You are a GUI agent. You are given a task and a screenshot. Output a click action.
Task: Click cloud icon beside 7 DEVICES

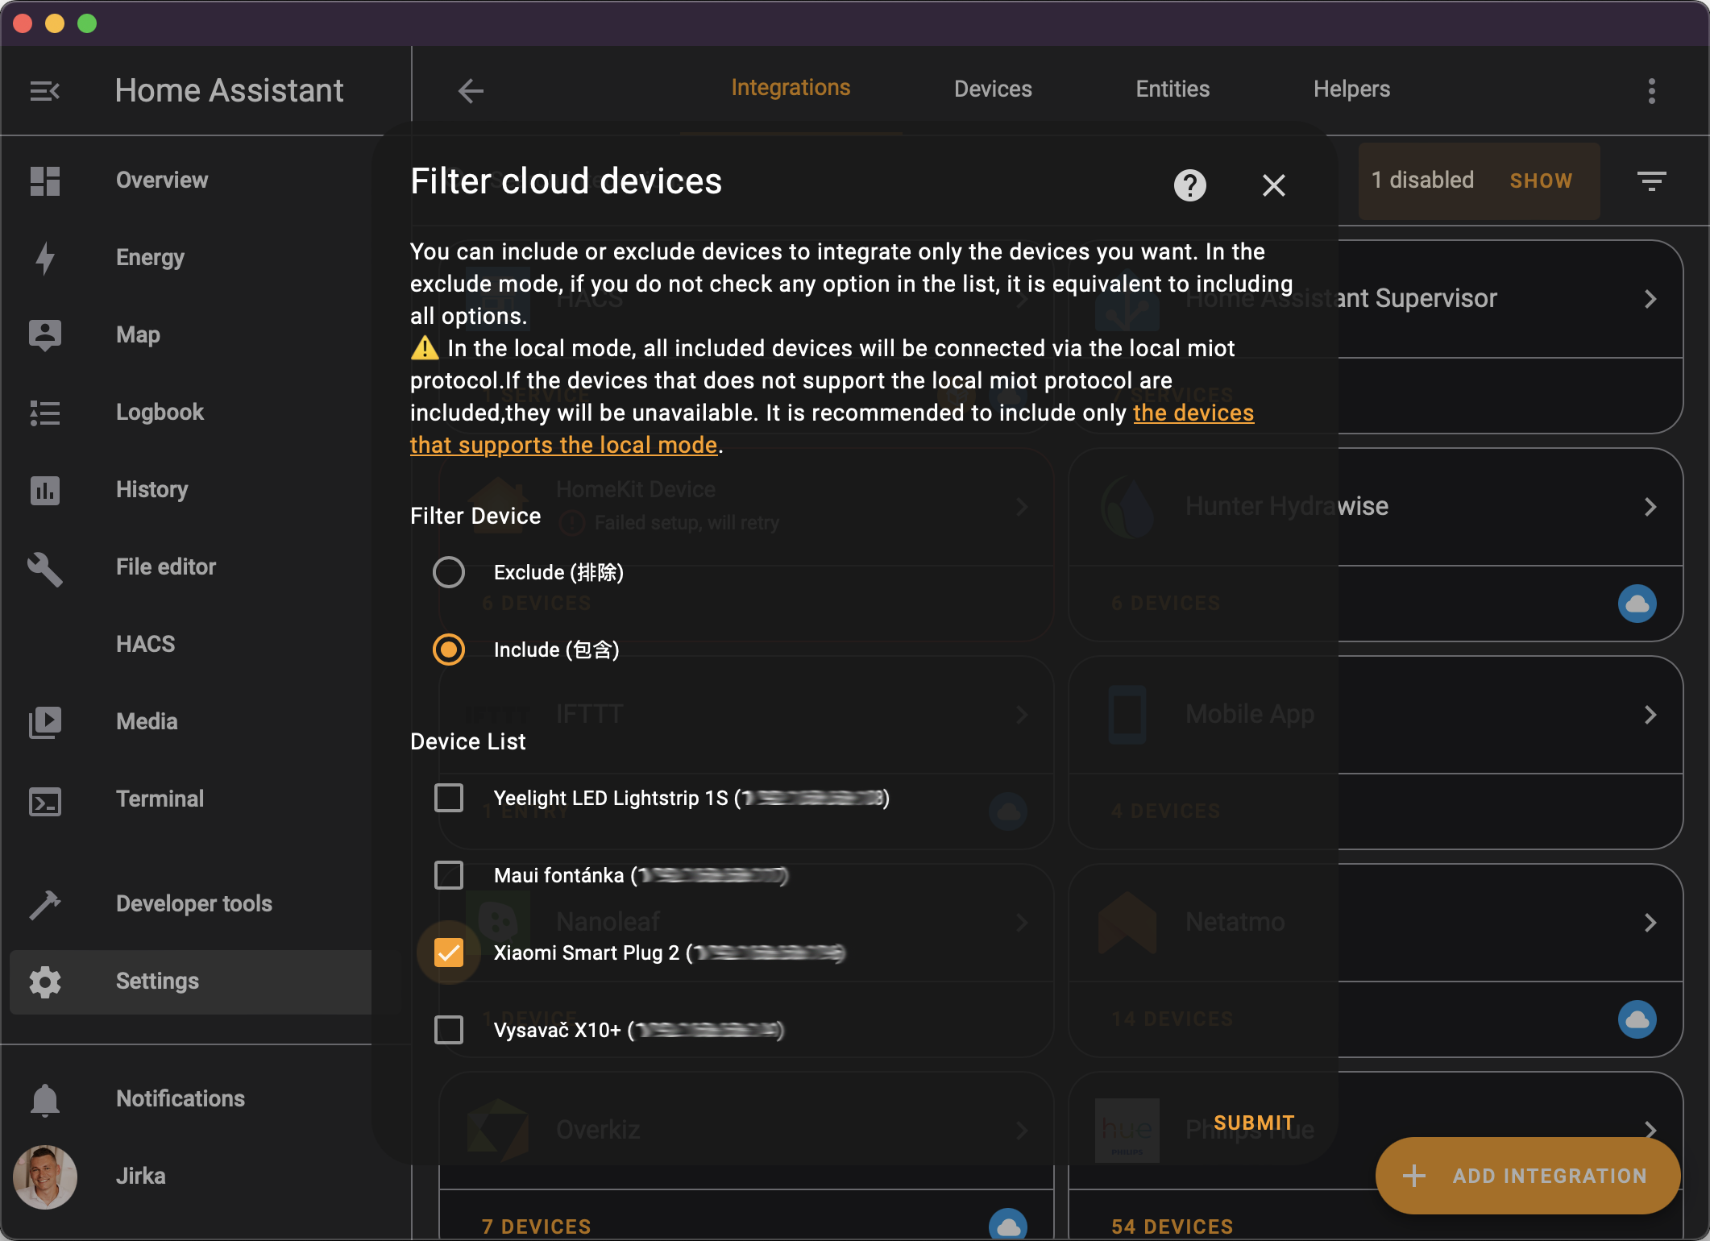click(x=1008, y=1226)
